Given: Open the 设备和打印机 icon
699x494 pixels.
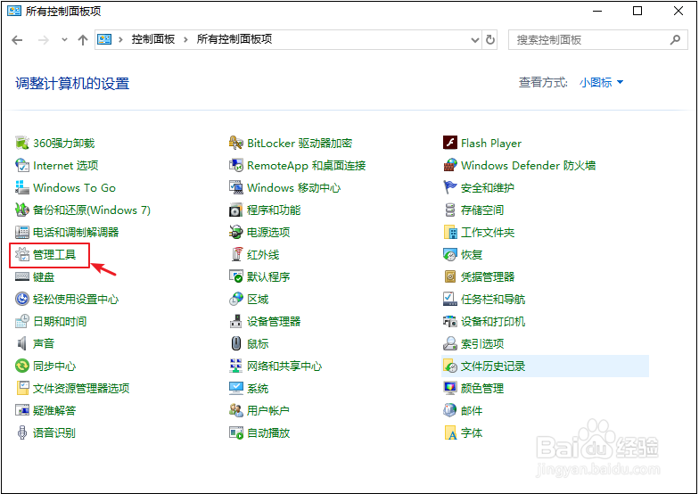Looking at the screenshot, I should (449, 321).
